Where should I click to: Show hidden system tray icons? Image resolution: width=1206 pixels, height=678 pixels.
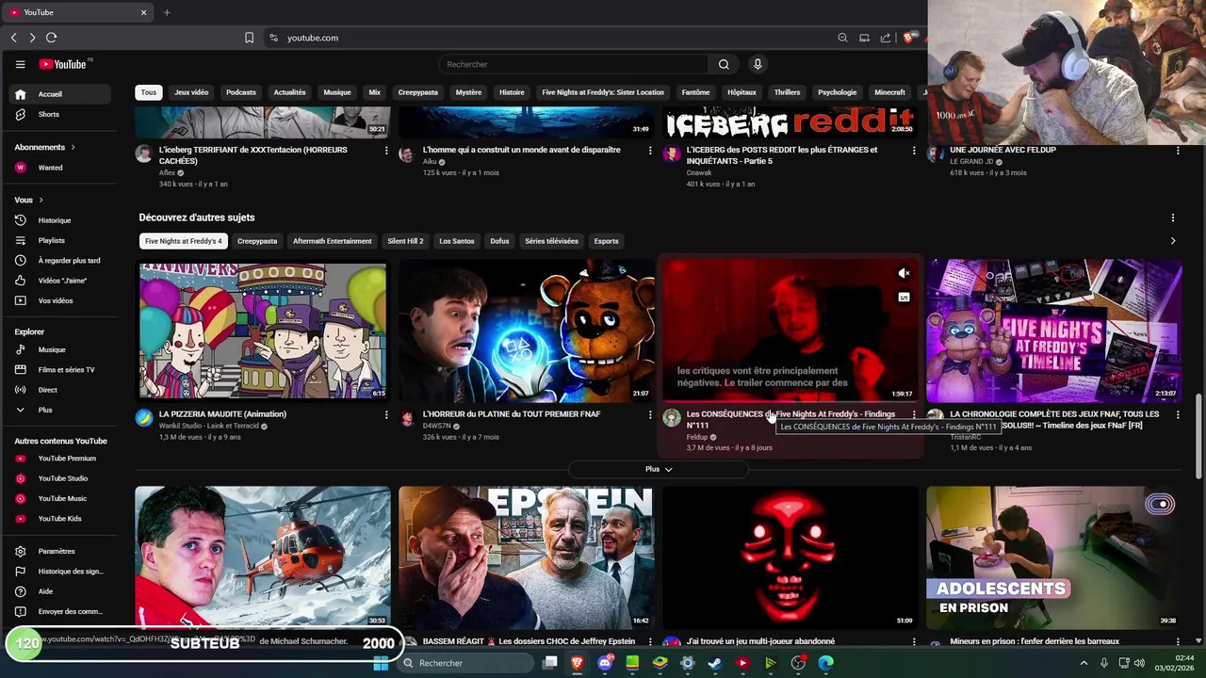point(1084,663)
